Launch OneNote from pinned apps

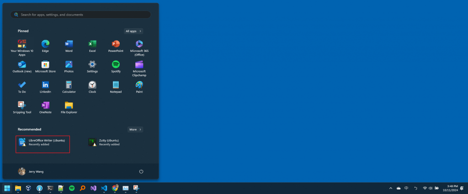pos(45,107)
